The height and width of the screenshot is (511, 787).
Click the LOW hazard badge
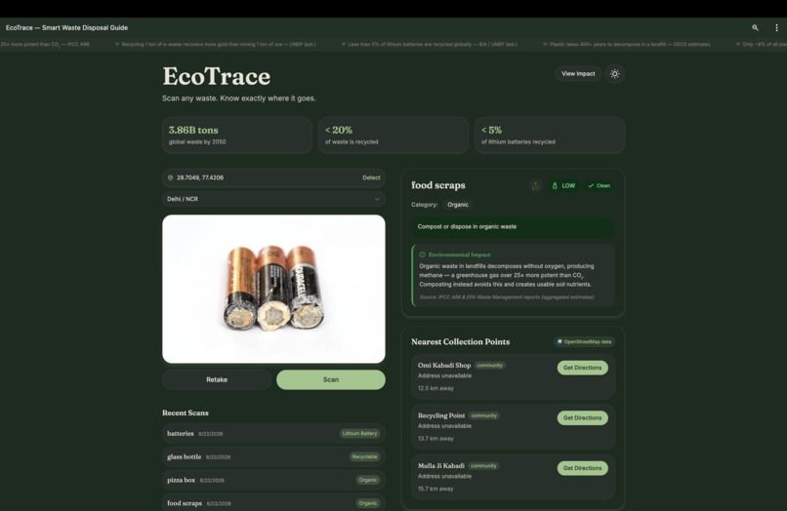563,185
